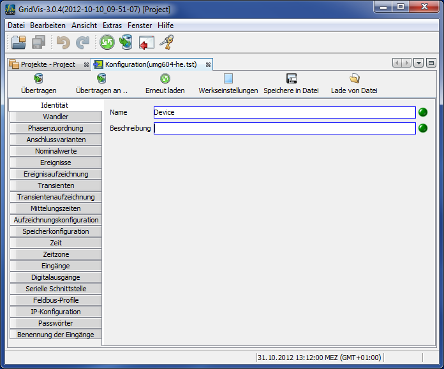444x369 pixels.
Task: Click the keys icon in the toolbar
Action: (x=166, y=43)
